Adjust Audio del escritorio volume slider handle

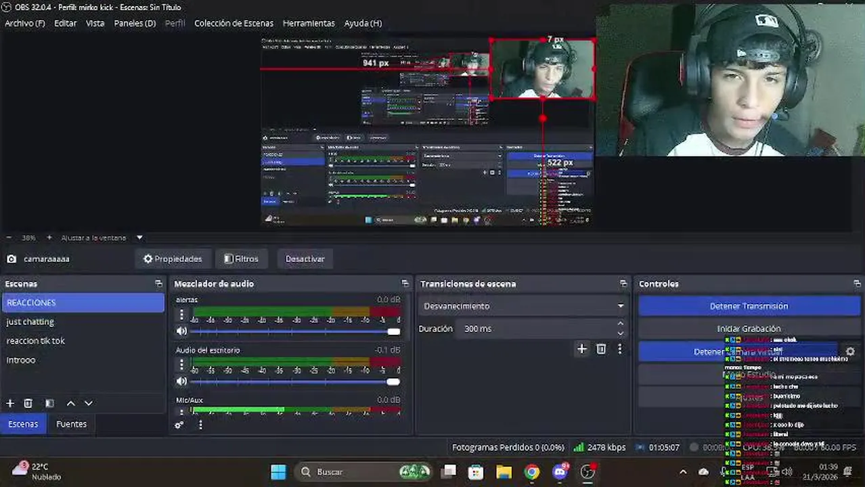(x=393, y=381)
